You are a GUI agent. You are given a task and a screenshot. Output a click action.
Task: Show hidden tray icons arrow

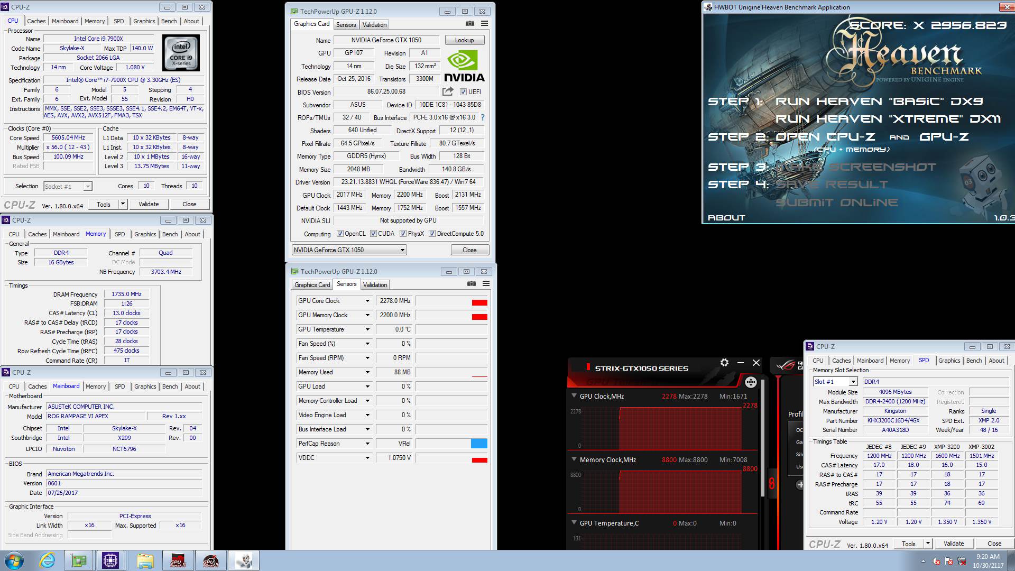[x=924, y=561]
